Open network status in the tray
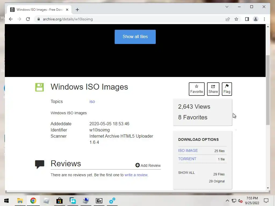Viewport: 275px width, 206px height. click(x=234, y=201)
